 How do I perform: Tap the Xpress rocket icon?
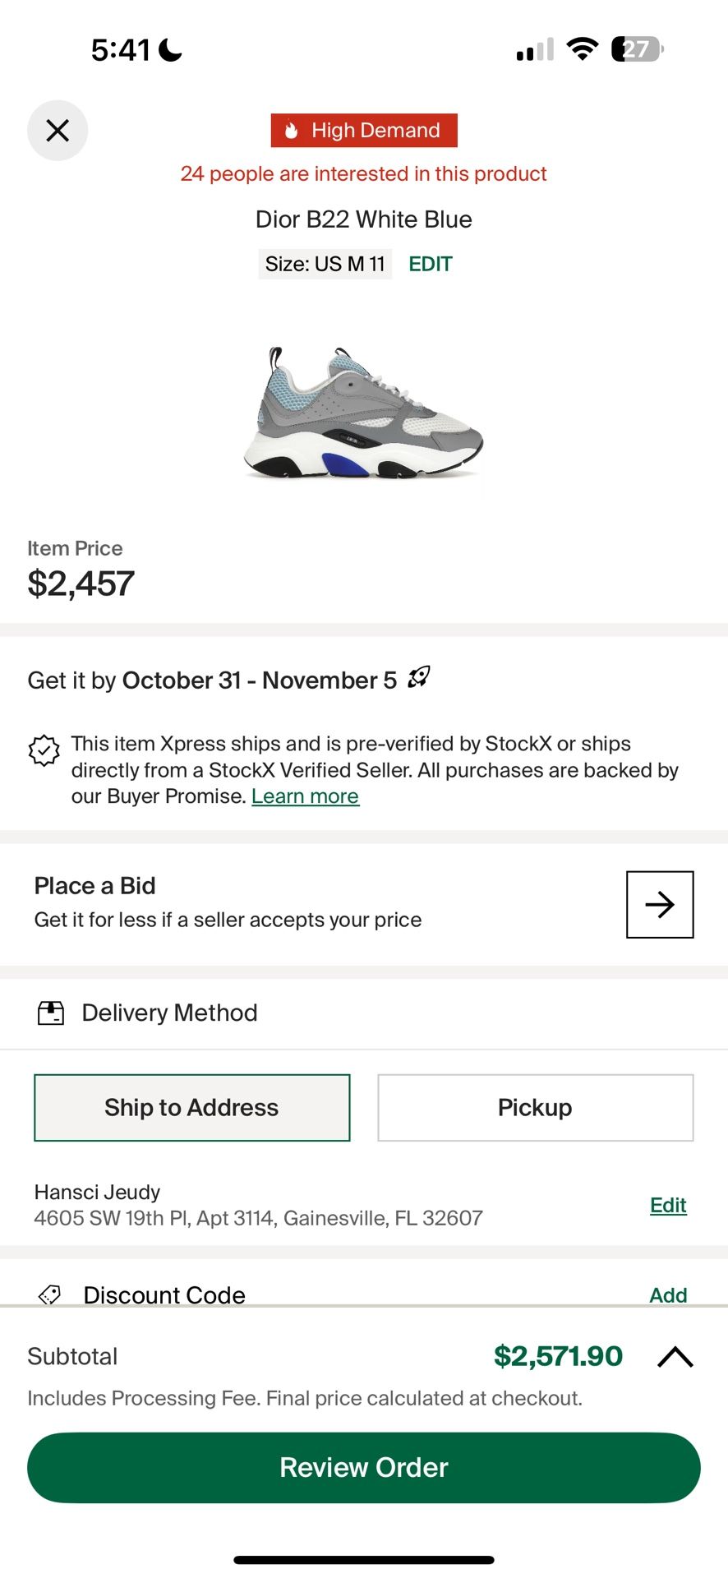click(419, 677)
